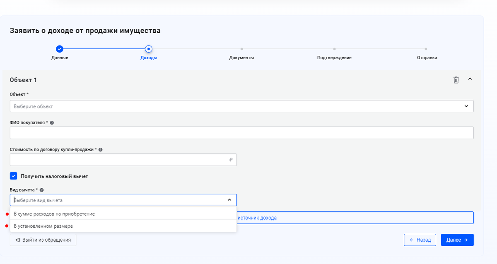Uncheck Получить налоговый вычет

tap(14, 176)
